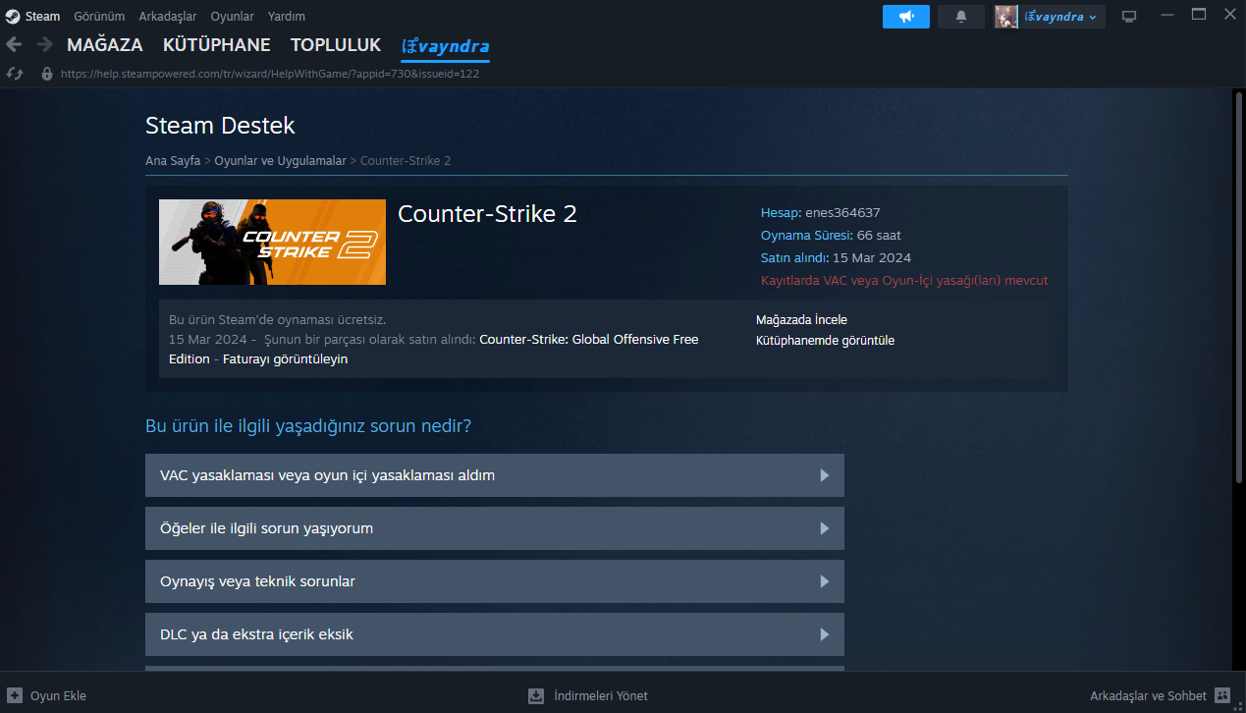Screen dimensions: 1246x713
Task: Open Oyunlar ve Uygulamalar breadcrumb
Action: (280, 160)
